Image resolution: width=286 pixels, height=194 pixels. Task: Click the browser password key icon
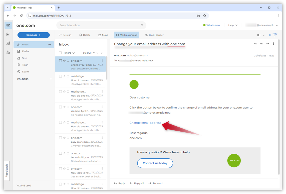coord(198,16)
